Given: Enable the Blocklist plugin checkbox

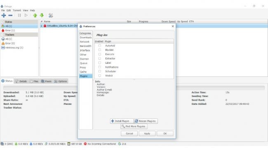Looking at the screenshot, I should [100, 50].
